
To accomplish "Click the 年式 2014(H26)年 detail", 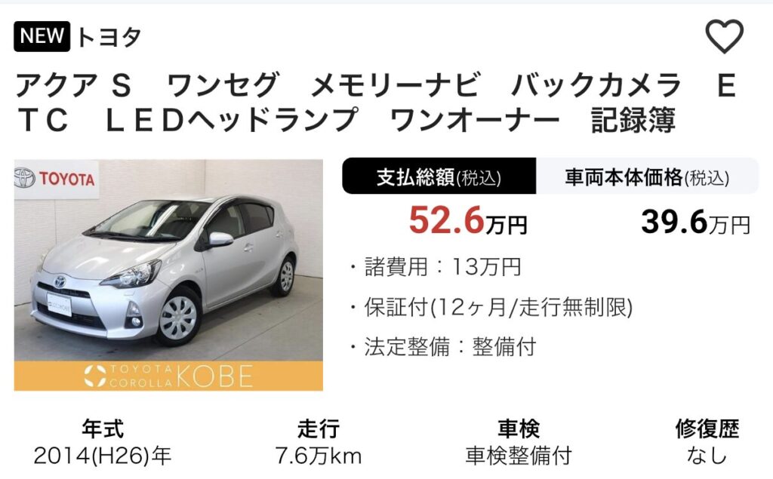I will coord(103,442).
